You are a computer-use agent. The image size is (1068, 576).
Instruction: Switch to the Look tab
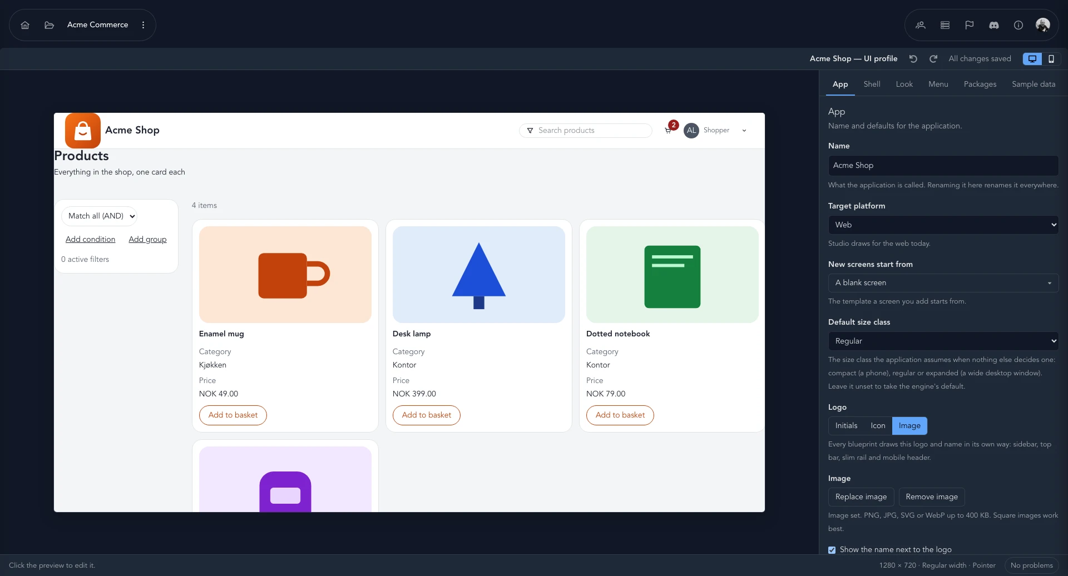[904, 85]
